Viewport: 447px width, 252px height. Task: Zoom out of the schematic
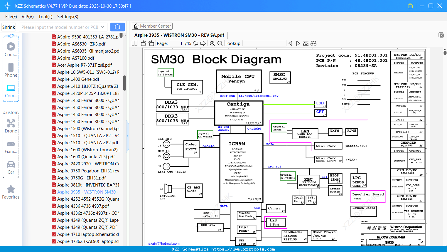click(x=220, y=43)
